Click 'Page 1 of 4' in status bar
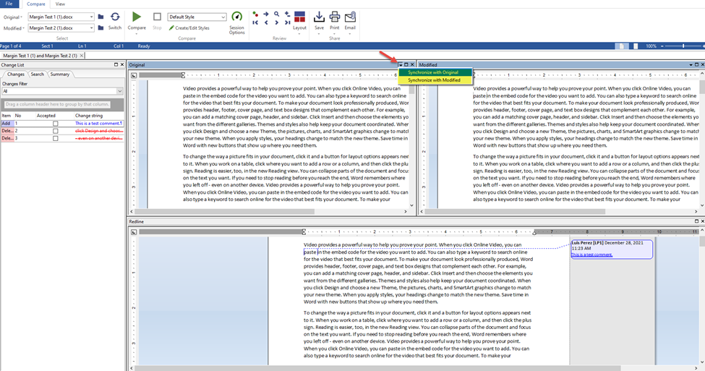 10,46
